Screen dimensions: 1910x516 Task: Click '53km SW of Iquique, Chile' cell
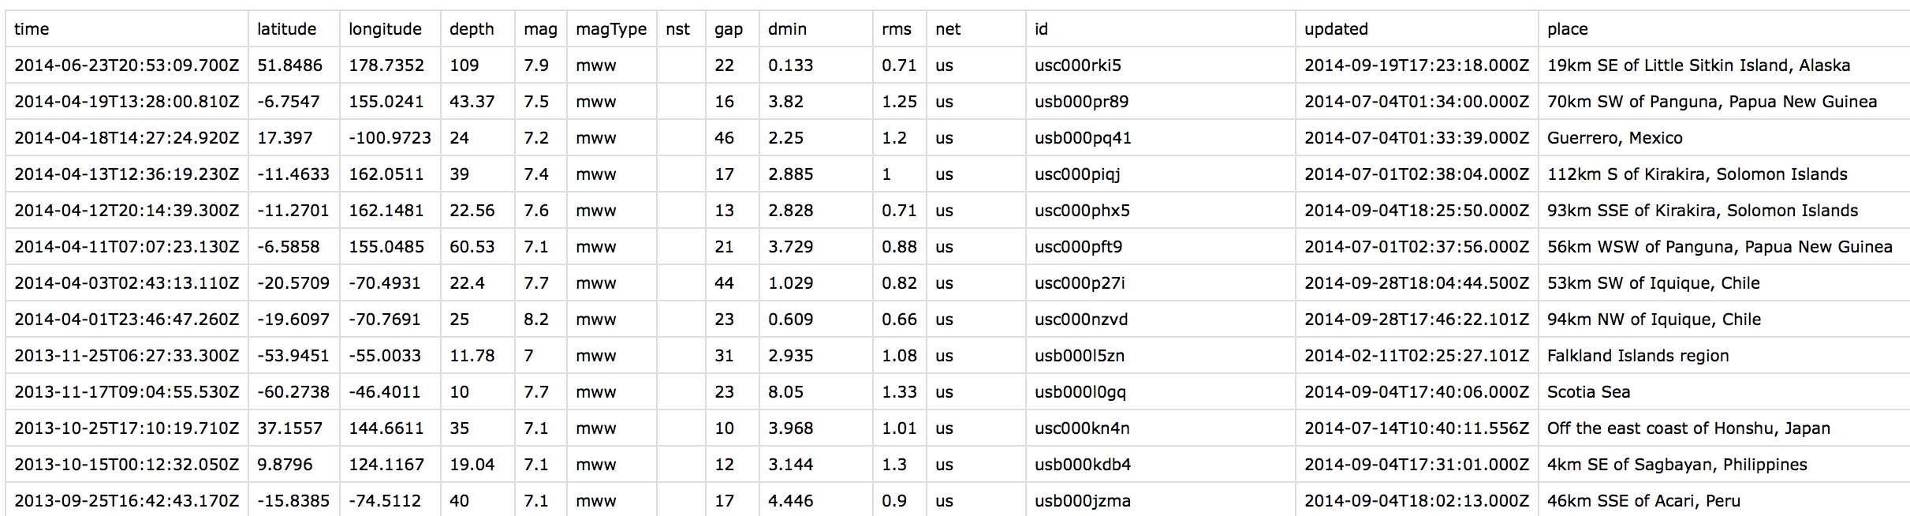coord(1653,283)
